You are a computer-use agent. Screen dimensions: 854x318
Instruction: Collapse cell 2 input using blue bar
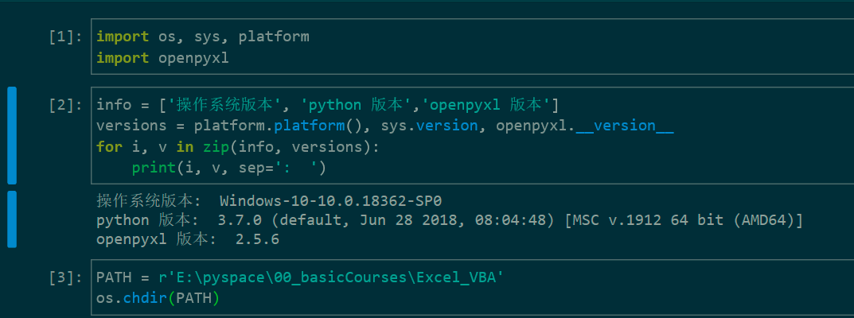[12, 136]
